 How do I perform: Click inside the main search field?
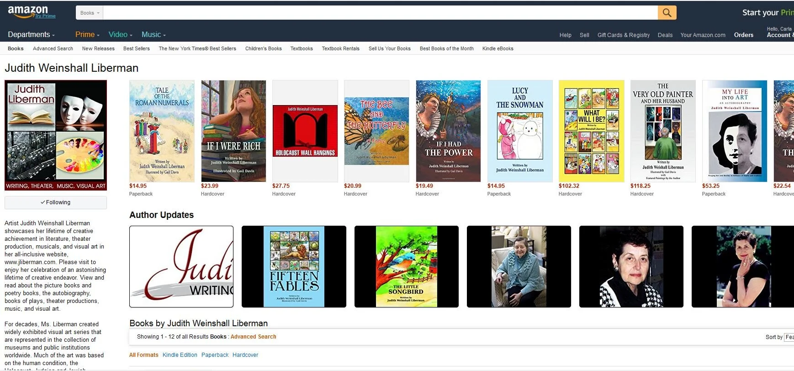tap(380, 13)
